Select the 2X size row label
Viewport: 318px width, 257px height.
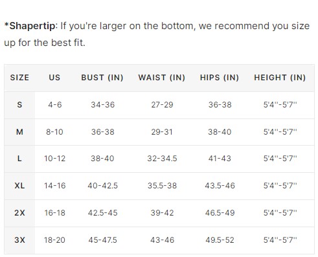pos(19,213)
